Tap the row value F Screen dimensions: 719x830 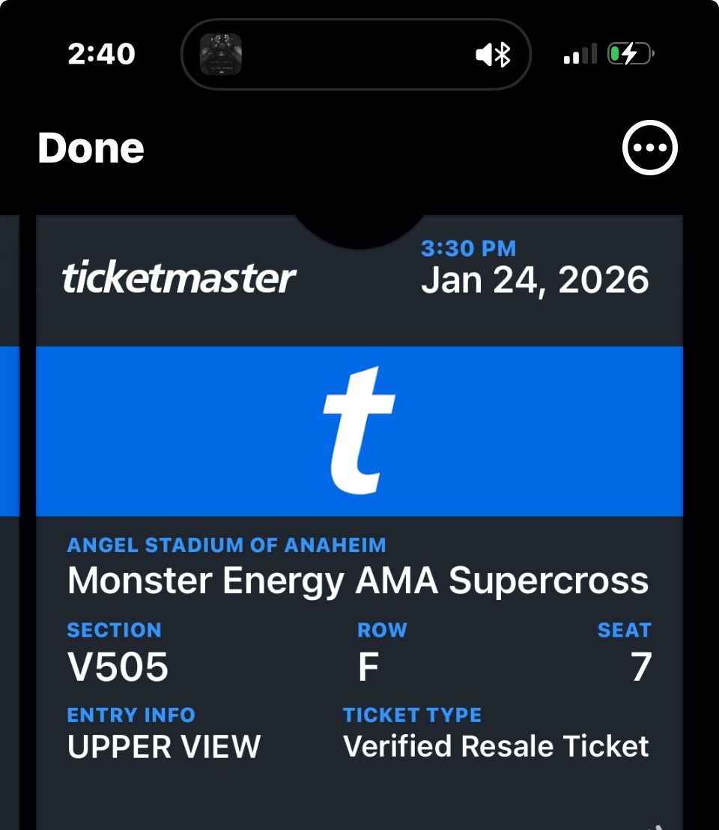tap(368, 667)
